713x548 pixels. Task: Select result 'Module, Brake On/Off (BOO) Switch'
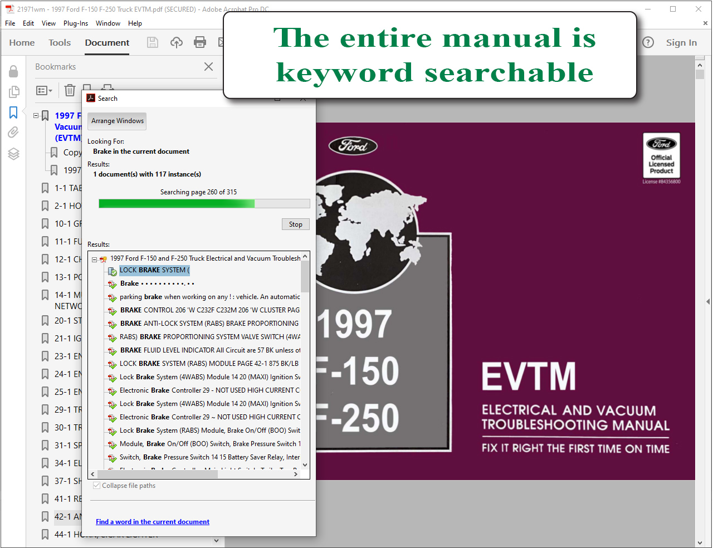[x=210, y=444]
